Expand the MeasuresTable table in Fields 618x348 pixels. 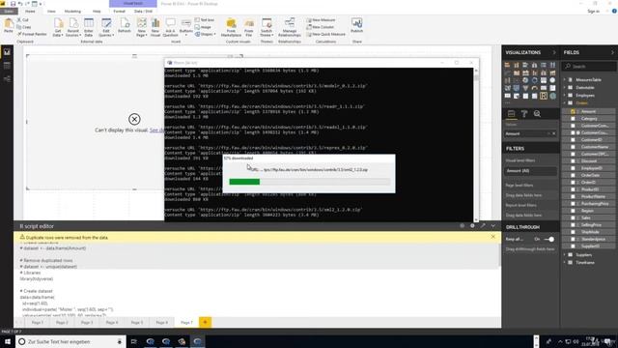coord(564,79)
